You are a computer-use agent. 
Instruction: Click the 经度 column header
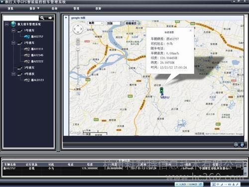tap(90, 165)
